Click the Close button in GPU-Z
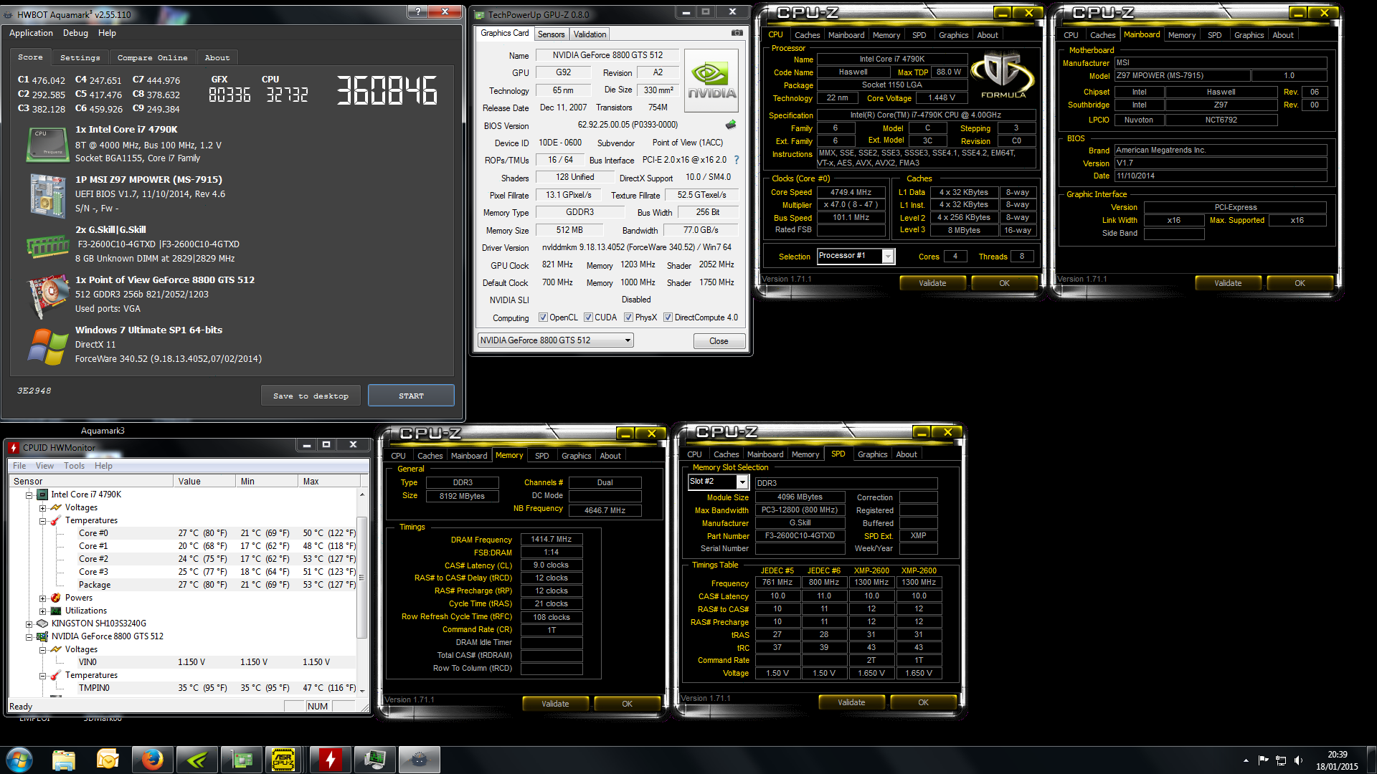 pos(719,341)
